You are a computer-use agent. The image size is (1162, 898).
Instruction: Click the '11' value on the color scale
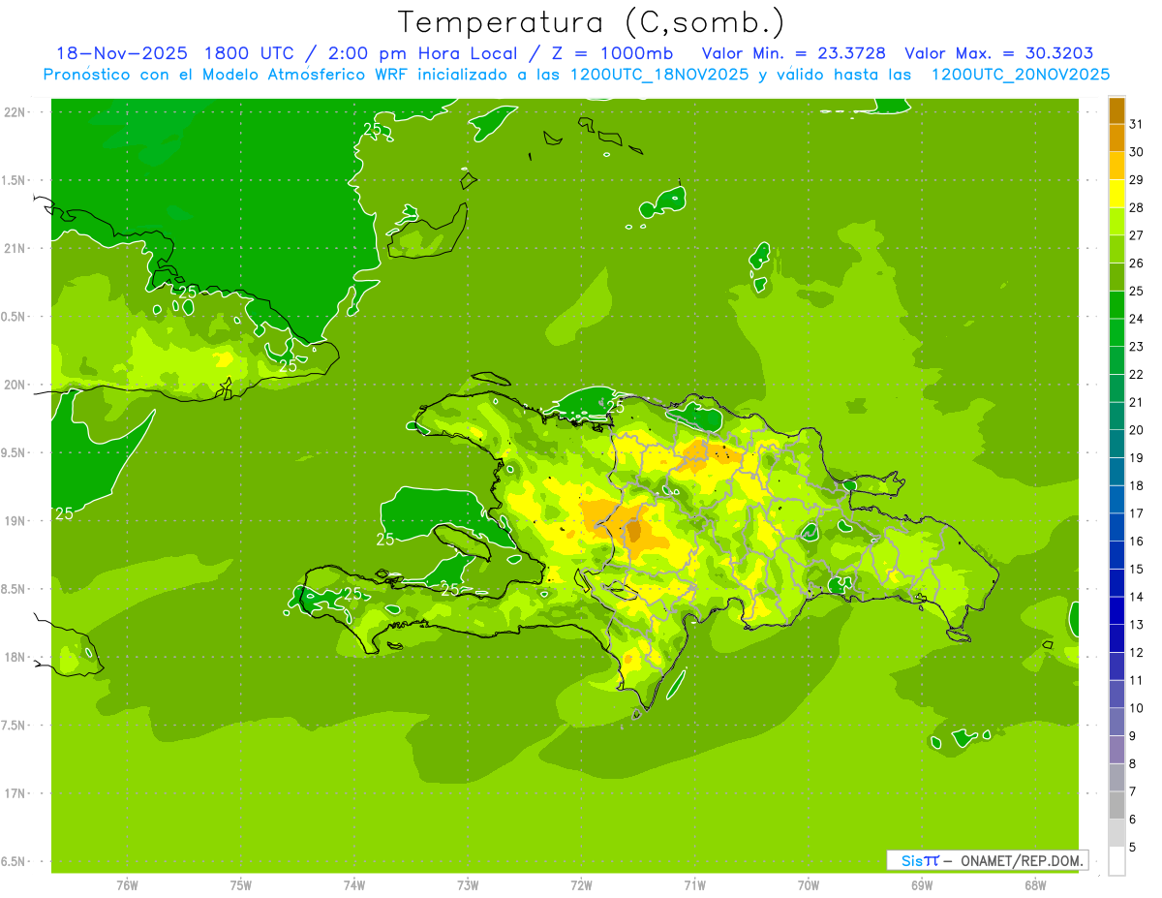[1136, 680]
